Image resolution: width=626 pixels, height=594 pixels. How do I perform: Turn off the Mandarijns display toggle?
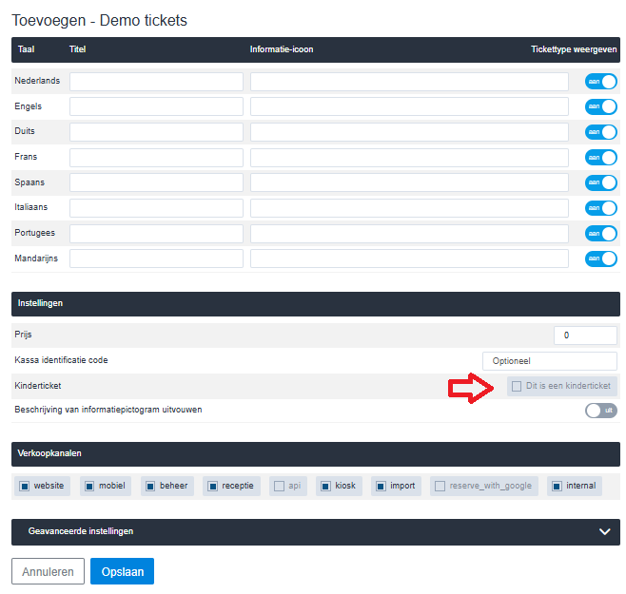pyautogui.click(x=600, y=259)
